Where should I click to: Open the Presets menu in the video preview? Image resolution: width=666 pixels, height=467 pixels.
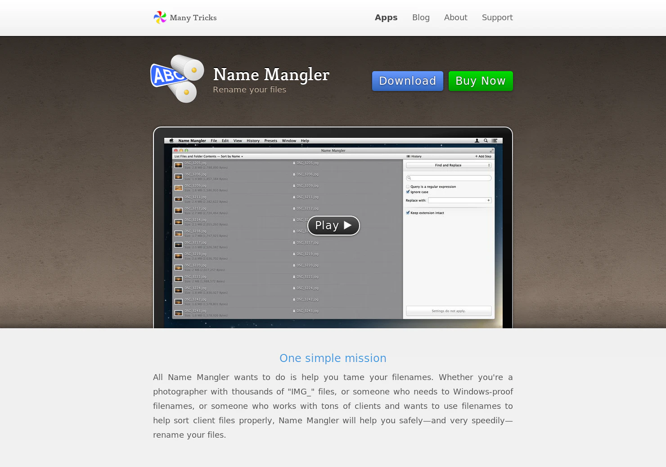(x=271, y=141)
